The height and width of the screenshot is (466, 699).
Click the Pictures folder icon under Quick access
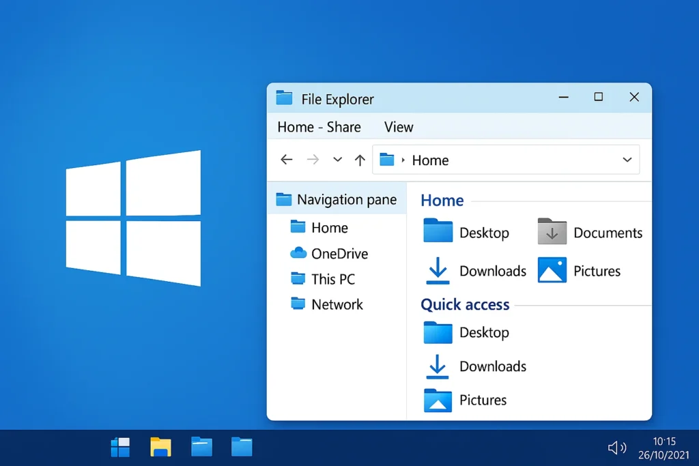coord(438,400)
